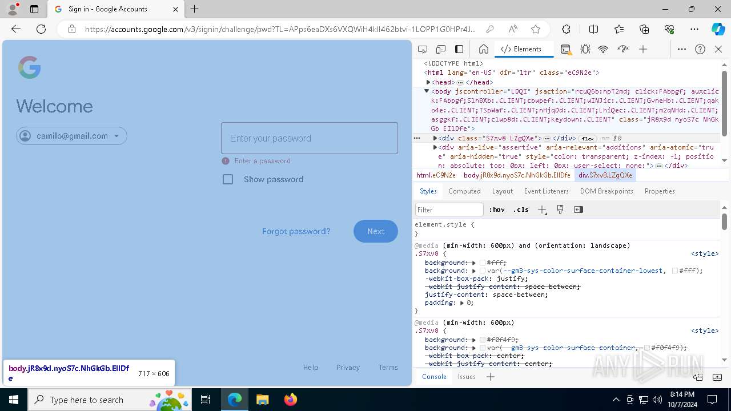Open Edge Settings and more menu
This screenshot has width=731, height=411.
tap(694, 29)
